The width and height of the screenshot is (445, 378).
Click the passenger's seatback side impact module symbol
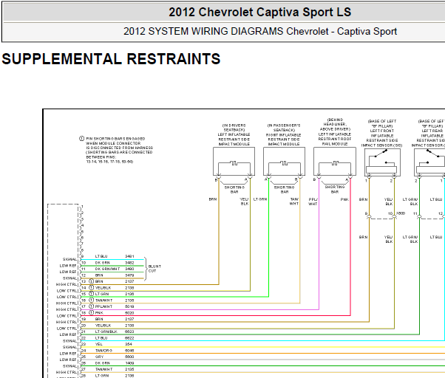click(284, 161)
